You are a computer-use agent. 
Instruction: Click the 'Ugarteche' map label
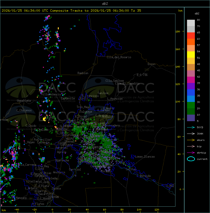point(62,160)
